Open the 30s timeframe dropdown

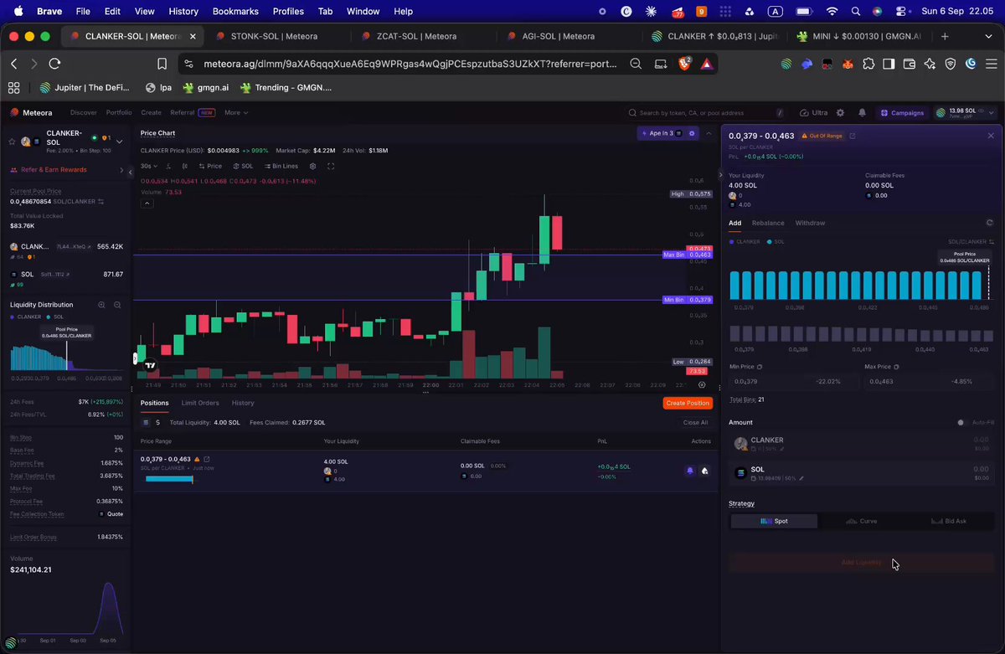click(150, 166)
